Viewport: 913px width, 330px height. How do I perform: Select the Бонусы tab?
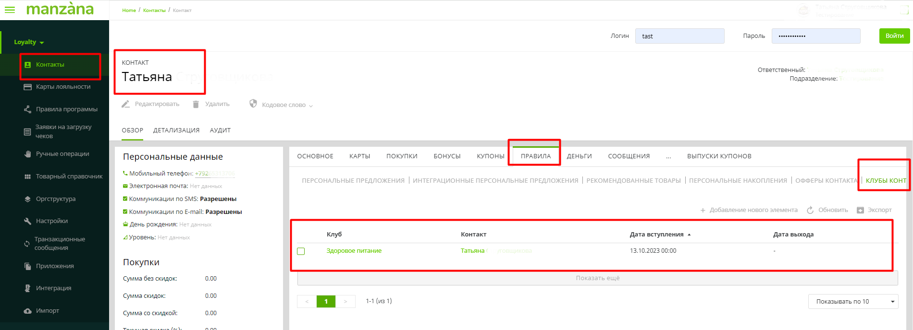tap(447, 156)
